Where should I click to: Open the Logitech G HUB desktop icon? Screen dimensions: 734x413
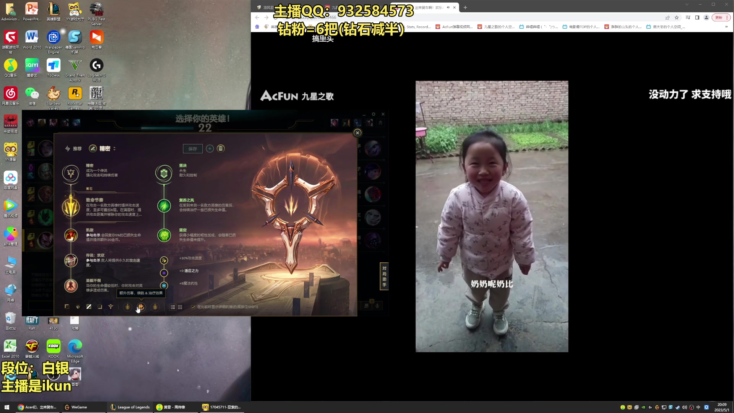[x=96, y=70]
